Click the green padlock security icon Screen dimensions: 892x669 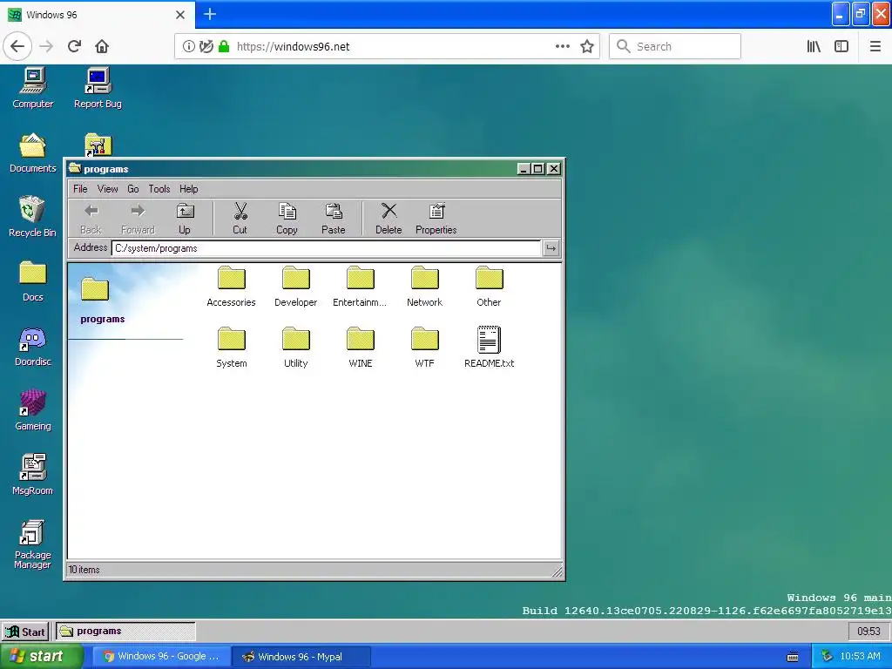click(224, 46)
